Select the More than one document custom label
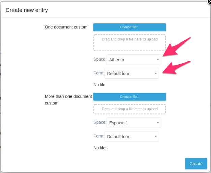This screenshot has width=211, height=173. pyautogui.click(x=68, y=99)
